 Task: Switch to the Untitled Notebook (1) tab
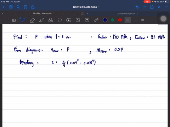[127, 14]
